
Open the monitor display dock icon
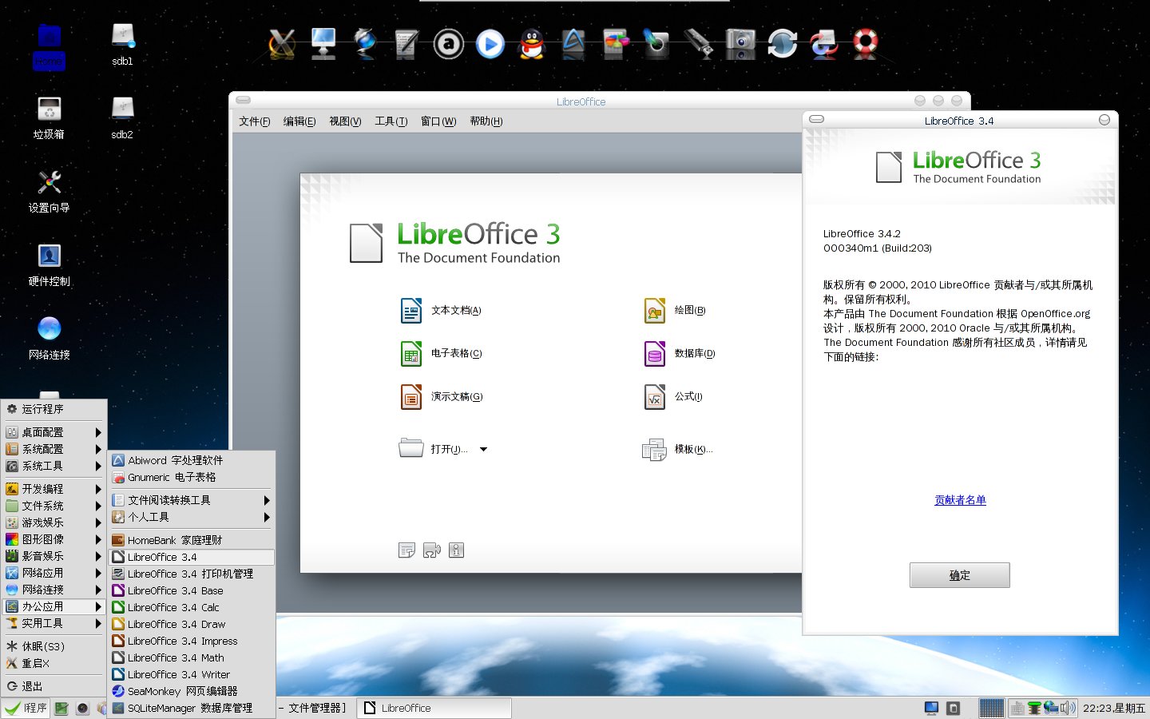coord(323,44)
